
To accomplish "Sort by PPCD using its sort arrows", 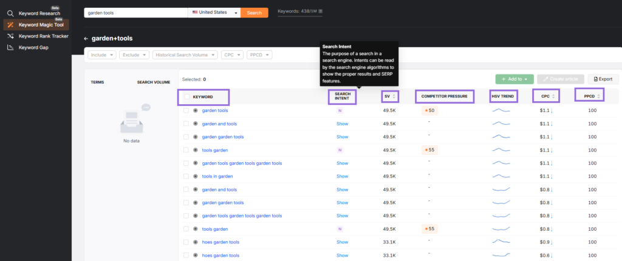I will 598,96.
